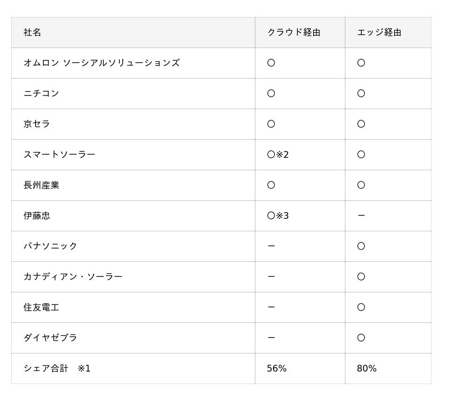Click the クラウド経由 column header
This screenshot has width=453, height=401.
[x=293, y=33]
